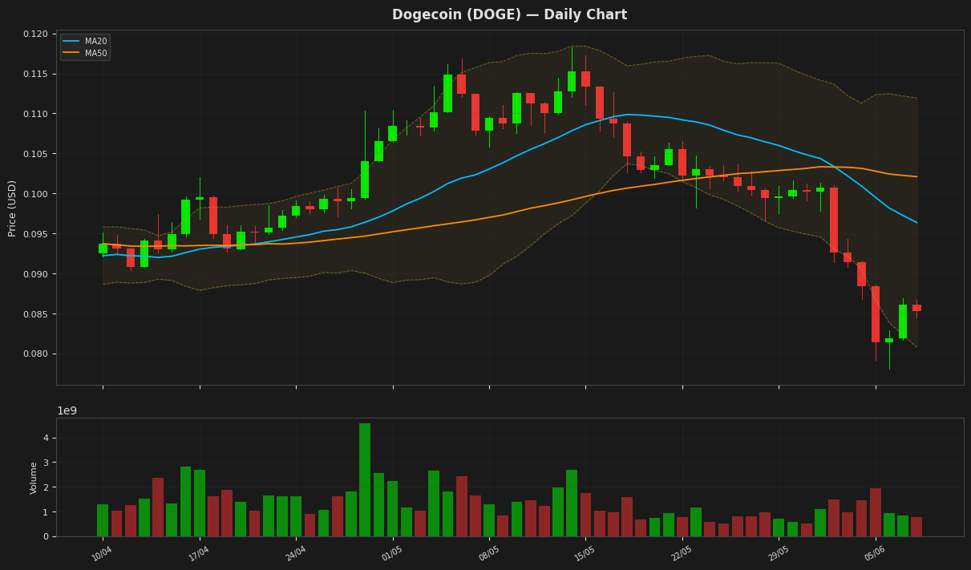This screenshot has width=971, height=570.
Task: Click the 0 tick on the volume axis
Action: (47, 536)
